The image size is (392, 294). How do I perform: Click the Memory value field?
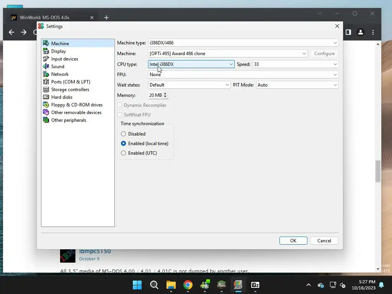pos(155,95)
